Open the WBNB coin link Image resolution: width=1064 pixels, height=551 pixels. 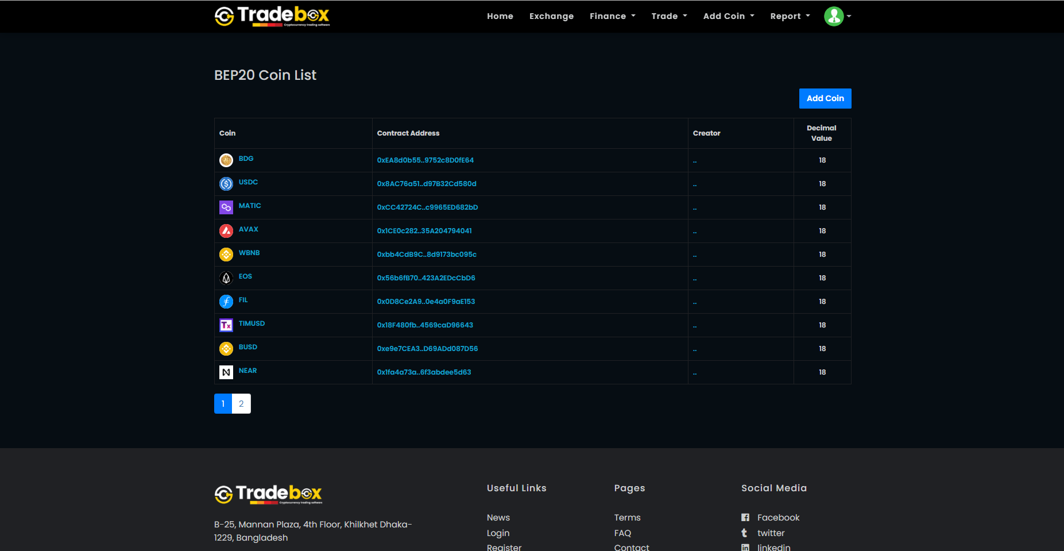click(249, 253)
